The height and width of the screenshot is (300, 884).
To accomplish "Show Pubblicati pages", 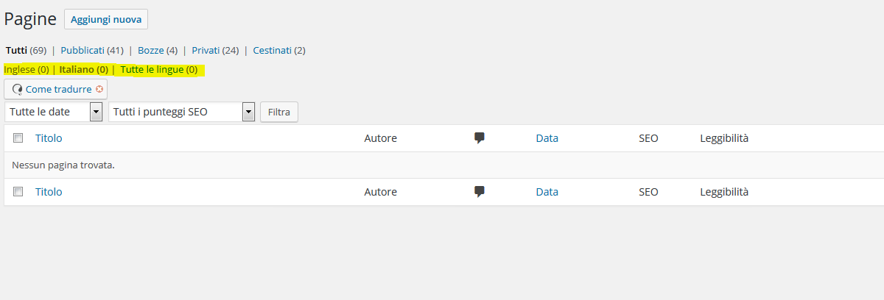I will (x=83, y=50).
